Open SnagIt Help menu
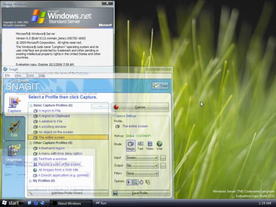The height and width of the screenshot is (207, 276). (42, 75)
